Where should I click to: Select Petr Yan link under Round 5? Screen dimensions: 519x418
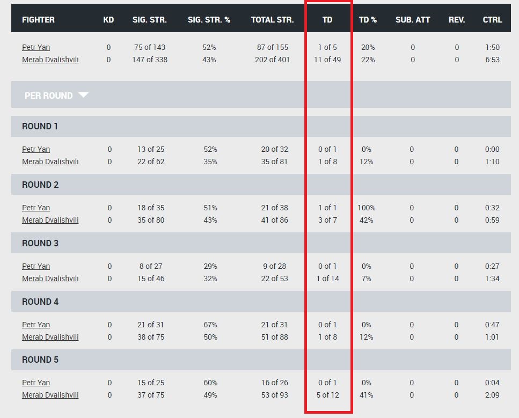(36, 383)
